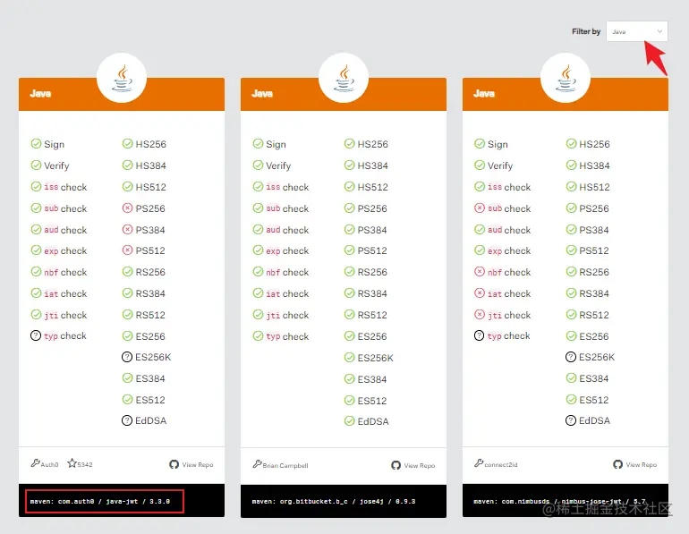This screenshot has width=689, height=534.
Task: Click the Java heading on the jose4j card
Action: tap(262, 94)
